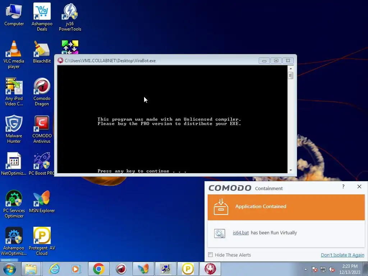Open COMODO Antivirus desktop shortcut

[x=42, y=129]
